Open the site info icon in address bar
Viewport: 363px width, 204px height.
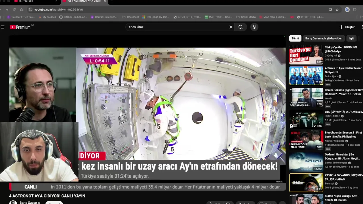pyautogui.click(x=30, y=9)
